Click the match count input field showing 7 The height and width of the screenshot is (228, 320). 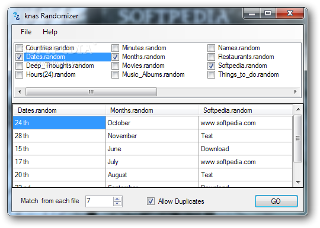tap(100, 201)
